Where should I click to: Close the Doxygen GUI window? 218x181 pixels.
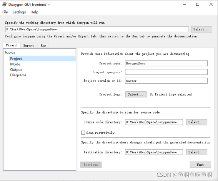coord(211,5)
